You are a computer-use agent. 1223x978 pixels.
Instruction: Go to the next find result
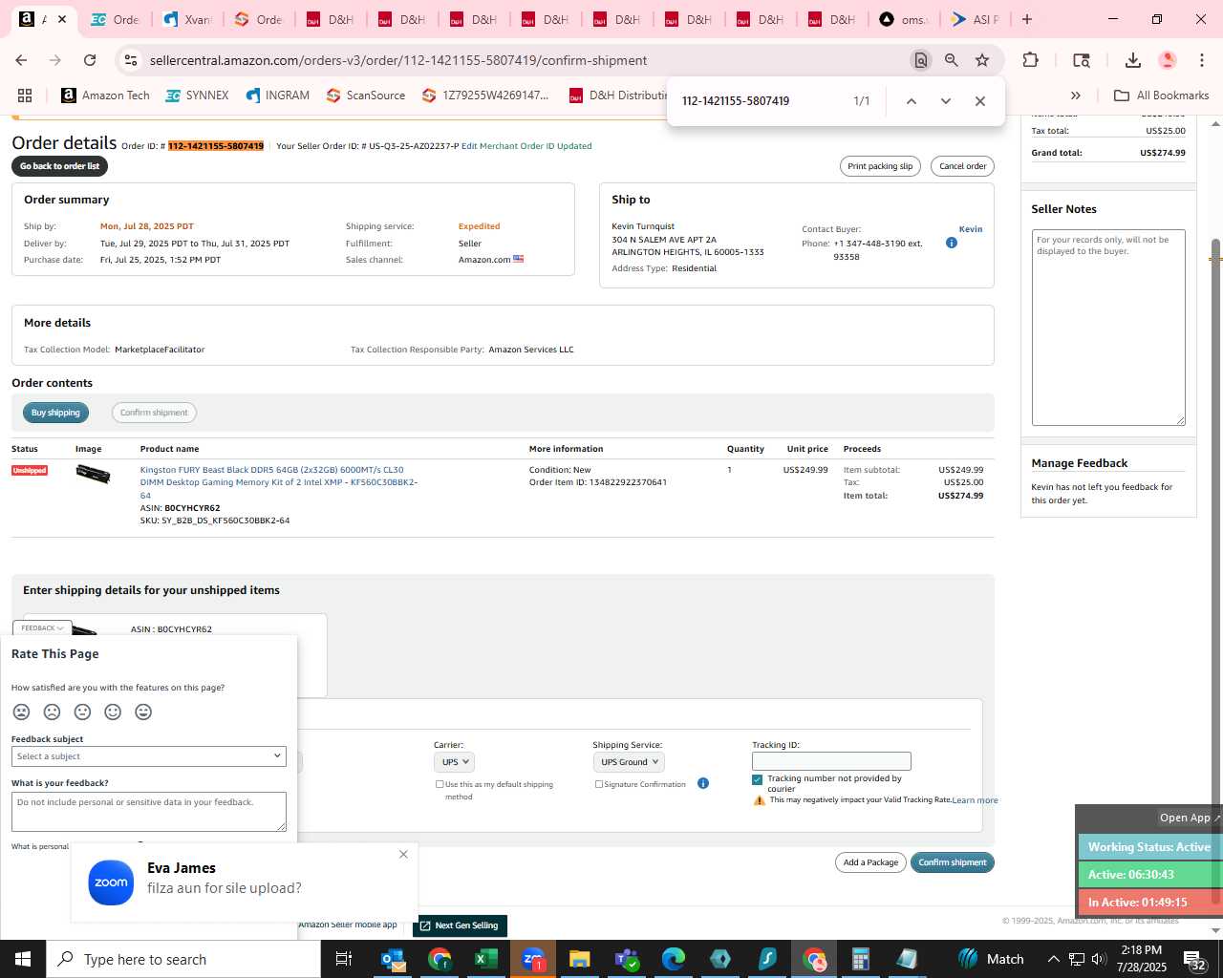point(946,101)
